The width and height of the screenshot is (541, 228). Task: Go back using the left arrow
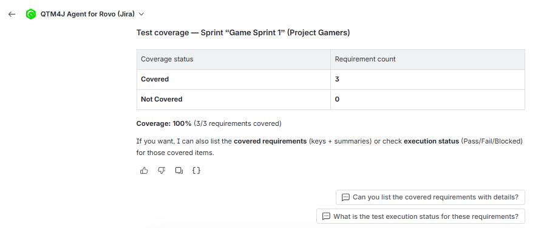point(12,14)
